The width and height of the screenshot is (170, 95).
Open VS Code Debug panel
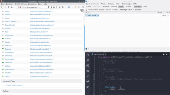(88, 65)
